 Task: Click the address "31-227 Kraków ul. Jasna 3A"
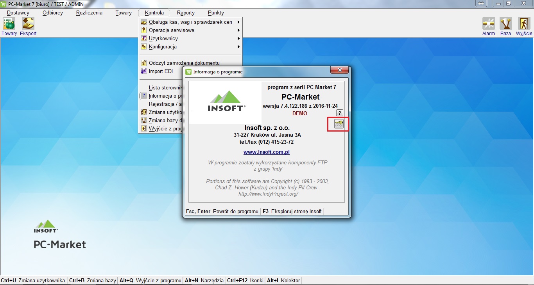pyautogui.click(x=267, y=135)
